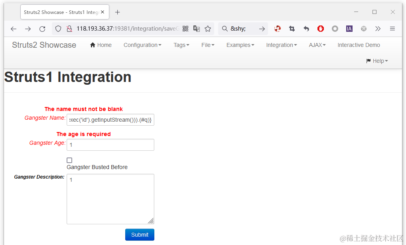This screenshot has width=406, height=245.
Task: Click 'The name must not be blank' error
Action: (84, 109)
